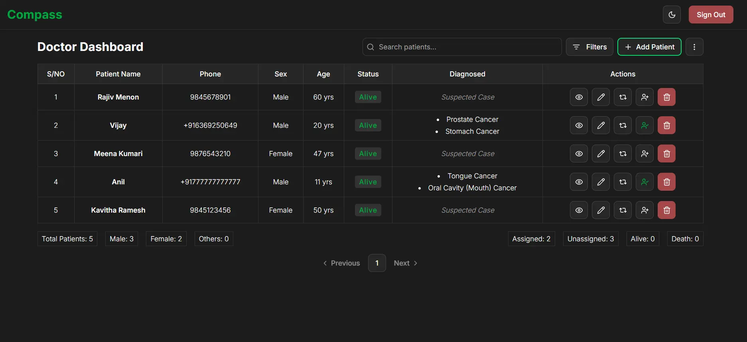Sign out of Compass
This screenshot has height=342, width=747.
711,15
